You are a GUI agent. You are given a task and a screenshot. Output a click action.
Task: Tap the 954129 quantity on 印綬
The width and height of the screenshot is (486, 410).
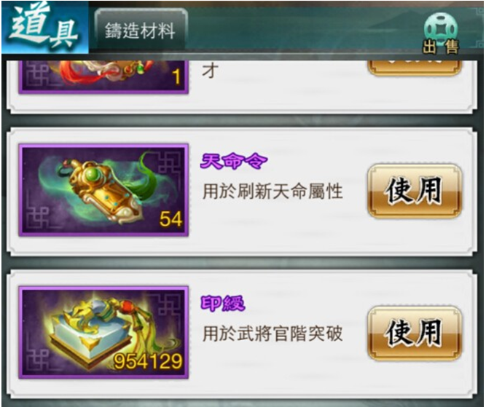click(148, 361)
